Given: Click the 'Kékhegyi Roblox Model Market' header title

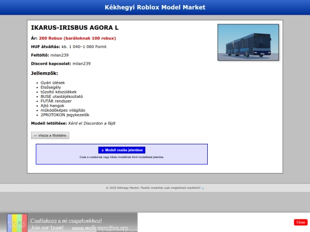Looking at the screenshot, I should [x=155, y=7].
